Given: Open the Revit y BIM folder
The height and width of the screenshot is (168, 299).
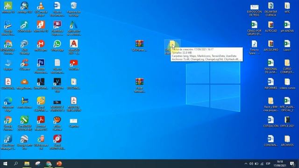Looking at the screenshot, I should pyautogui.click(x=271, y=105).
